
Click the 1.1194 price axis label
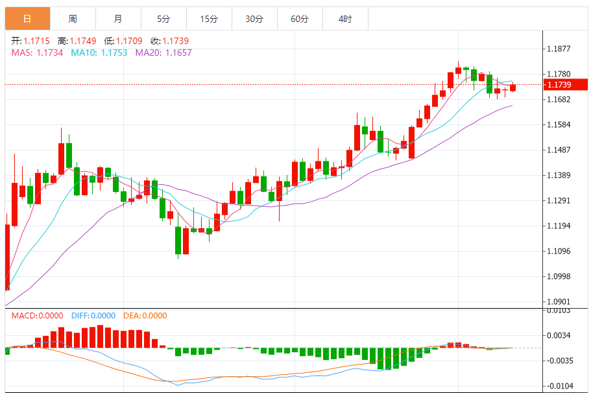tap(559, 226)
